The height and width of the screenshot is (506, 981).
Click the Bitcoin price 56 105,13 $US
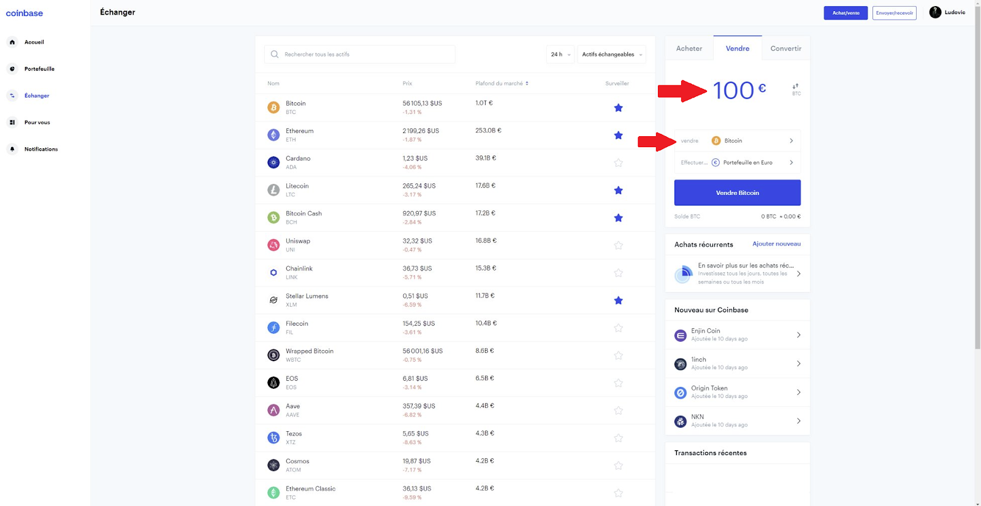point(422,103)
